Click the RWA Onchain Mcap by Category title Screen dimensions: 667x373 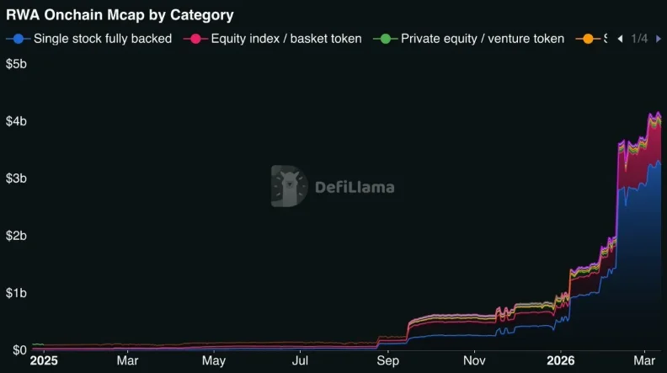[x=120, y=15]
